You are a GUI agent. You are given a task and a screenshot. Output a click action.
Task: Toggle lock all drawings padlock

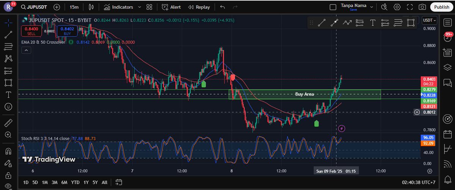click(x=8, y=176)
